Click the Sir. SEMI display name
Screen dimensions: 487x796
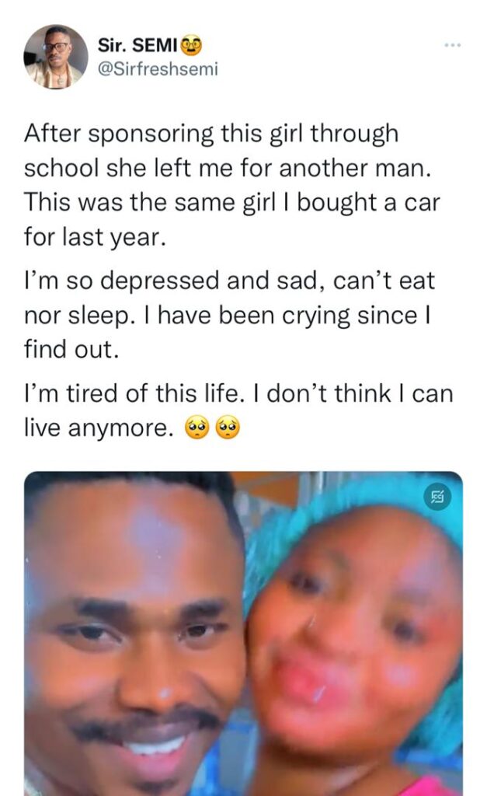pos(138,45)
